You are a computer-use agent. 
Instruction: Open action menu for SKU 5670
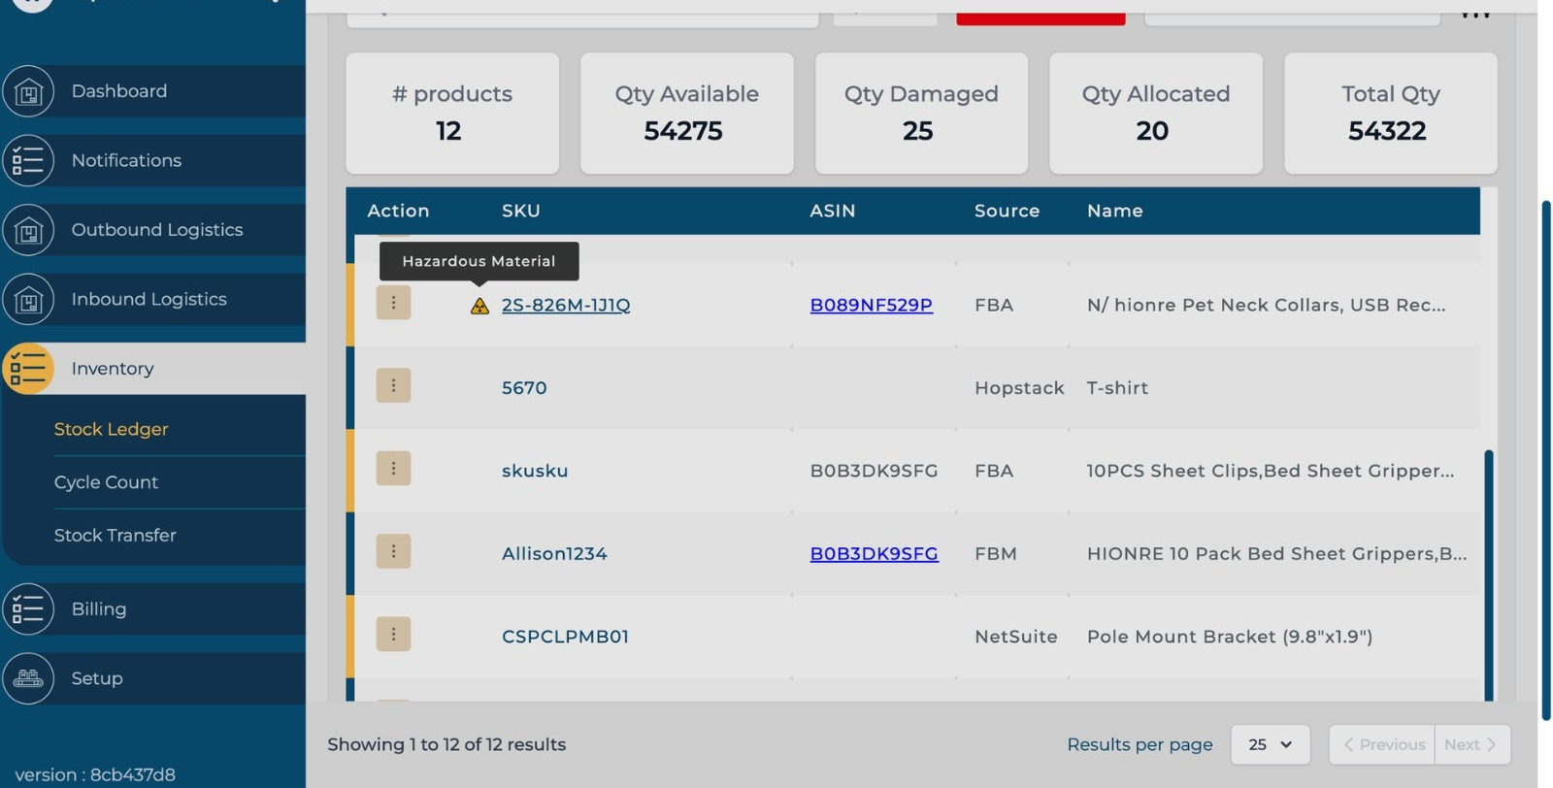click(393, 386)
